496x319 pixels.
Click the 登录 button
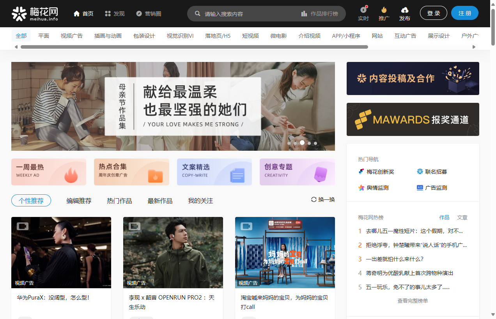click(433, 13)
